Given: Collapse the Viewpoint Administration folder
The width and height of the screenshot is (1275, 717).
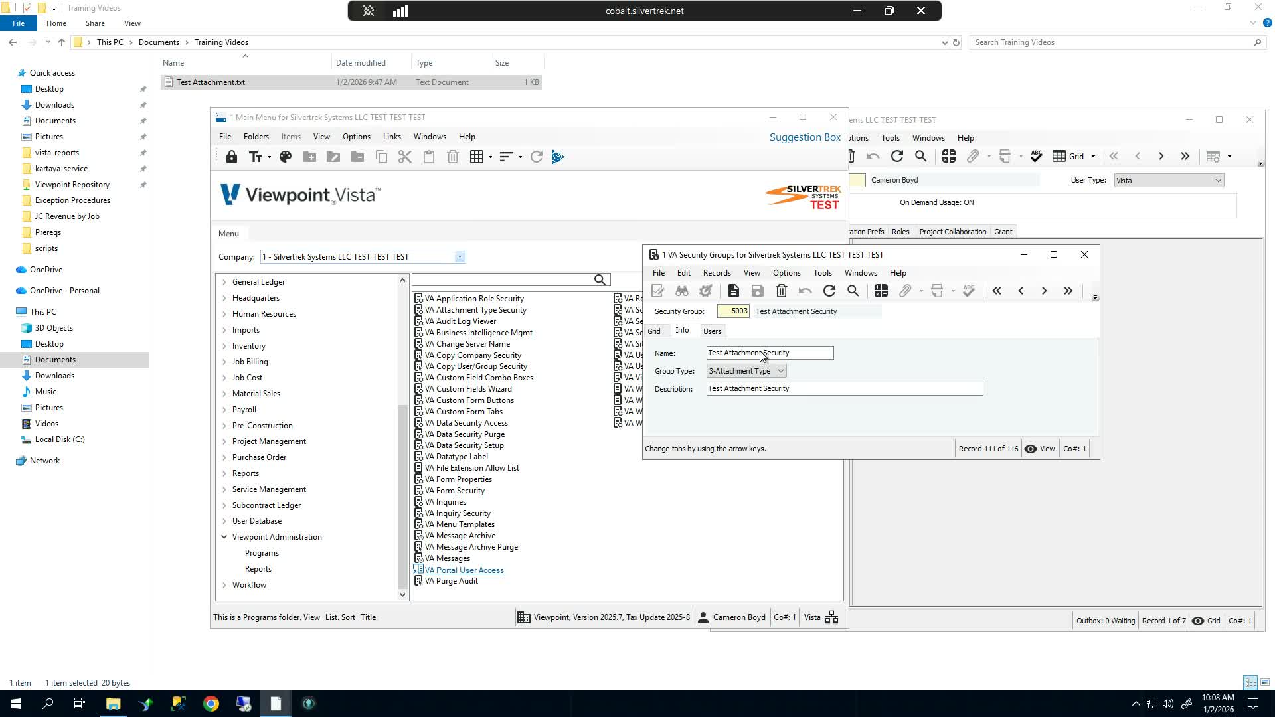Looking at the screenshot, I should [224, 537].
